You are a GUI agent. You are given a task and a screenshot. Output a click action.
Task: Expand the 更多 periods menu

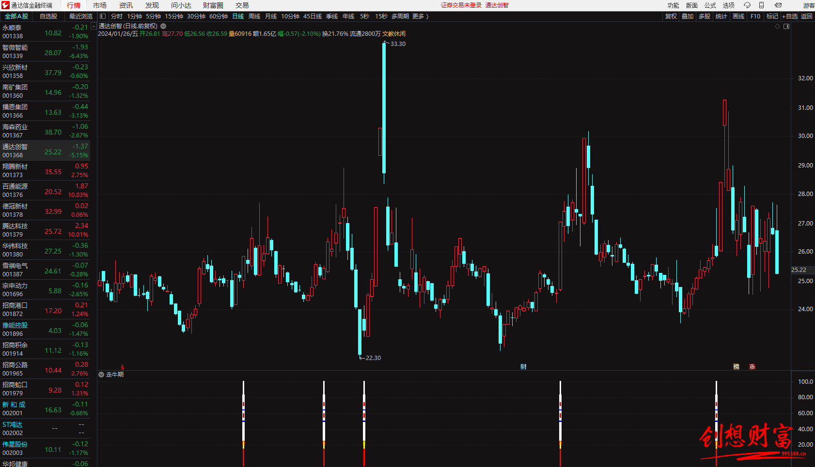[421, 16]
